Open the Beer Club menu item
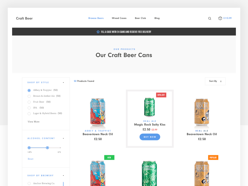Image resolution: width=248 pixels, height=186 pixels. [x=140, y=18]
